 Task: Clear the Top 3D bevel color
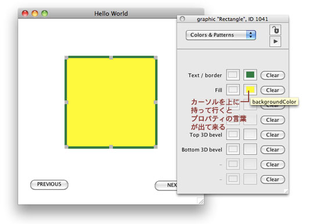(x=273, y=135)
